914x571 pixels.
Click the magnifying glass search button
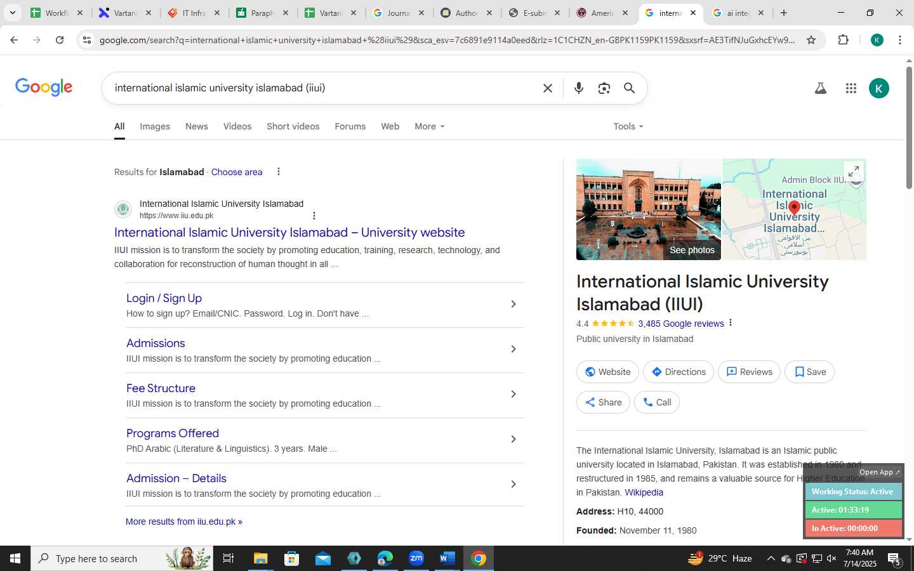629,88
